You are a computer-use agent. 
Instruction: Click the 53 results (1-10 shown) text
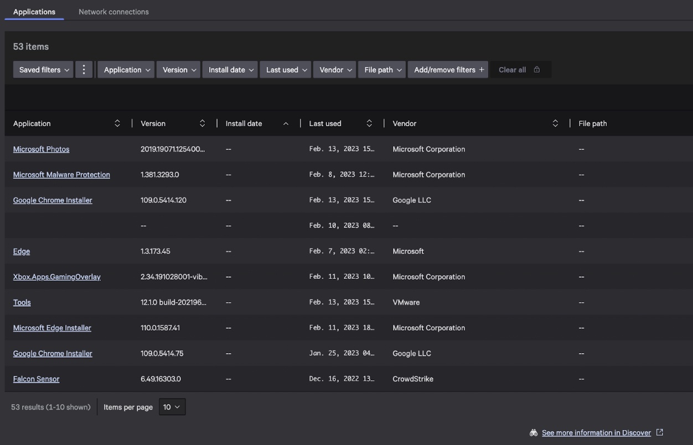tap(51, 407)
